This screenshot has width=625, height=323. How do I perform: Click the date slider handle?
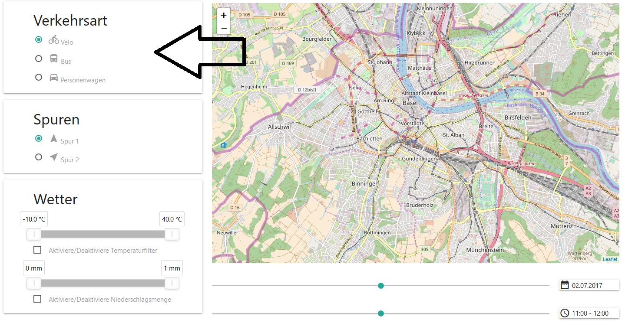point(381,285)
